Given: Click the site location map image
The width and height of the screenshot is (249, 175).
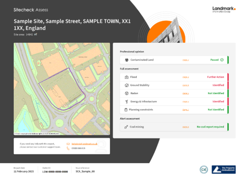Looking at the screenshot, I should [62, 89].
